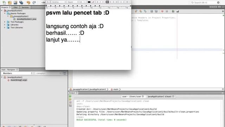Select JavaApplication1.java in project tree
Screen dimensions: 225x127
[26, 19]
